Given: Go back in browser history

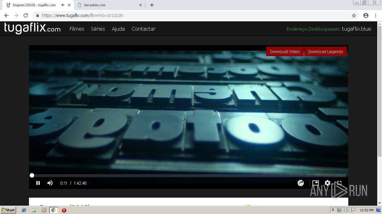Looking at the screenshot, I should click(7, 15).
